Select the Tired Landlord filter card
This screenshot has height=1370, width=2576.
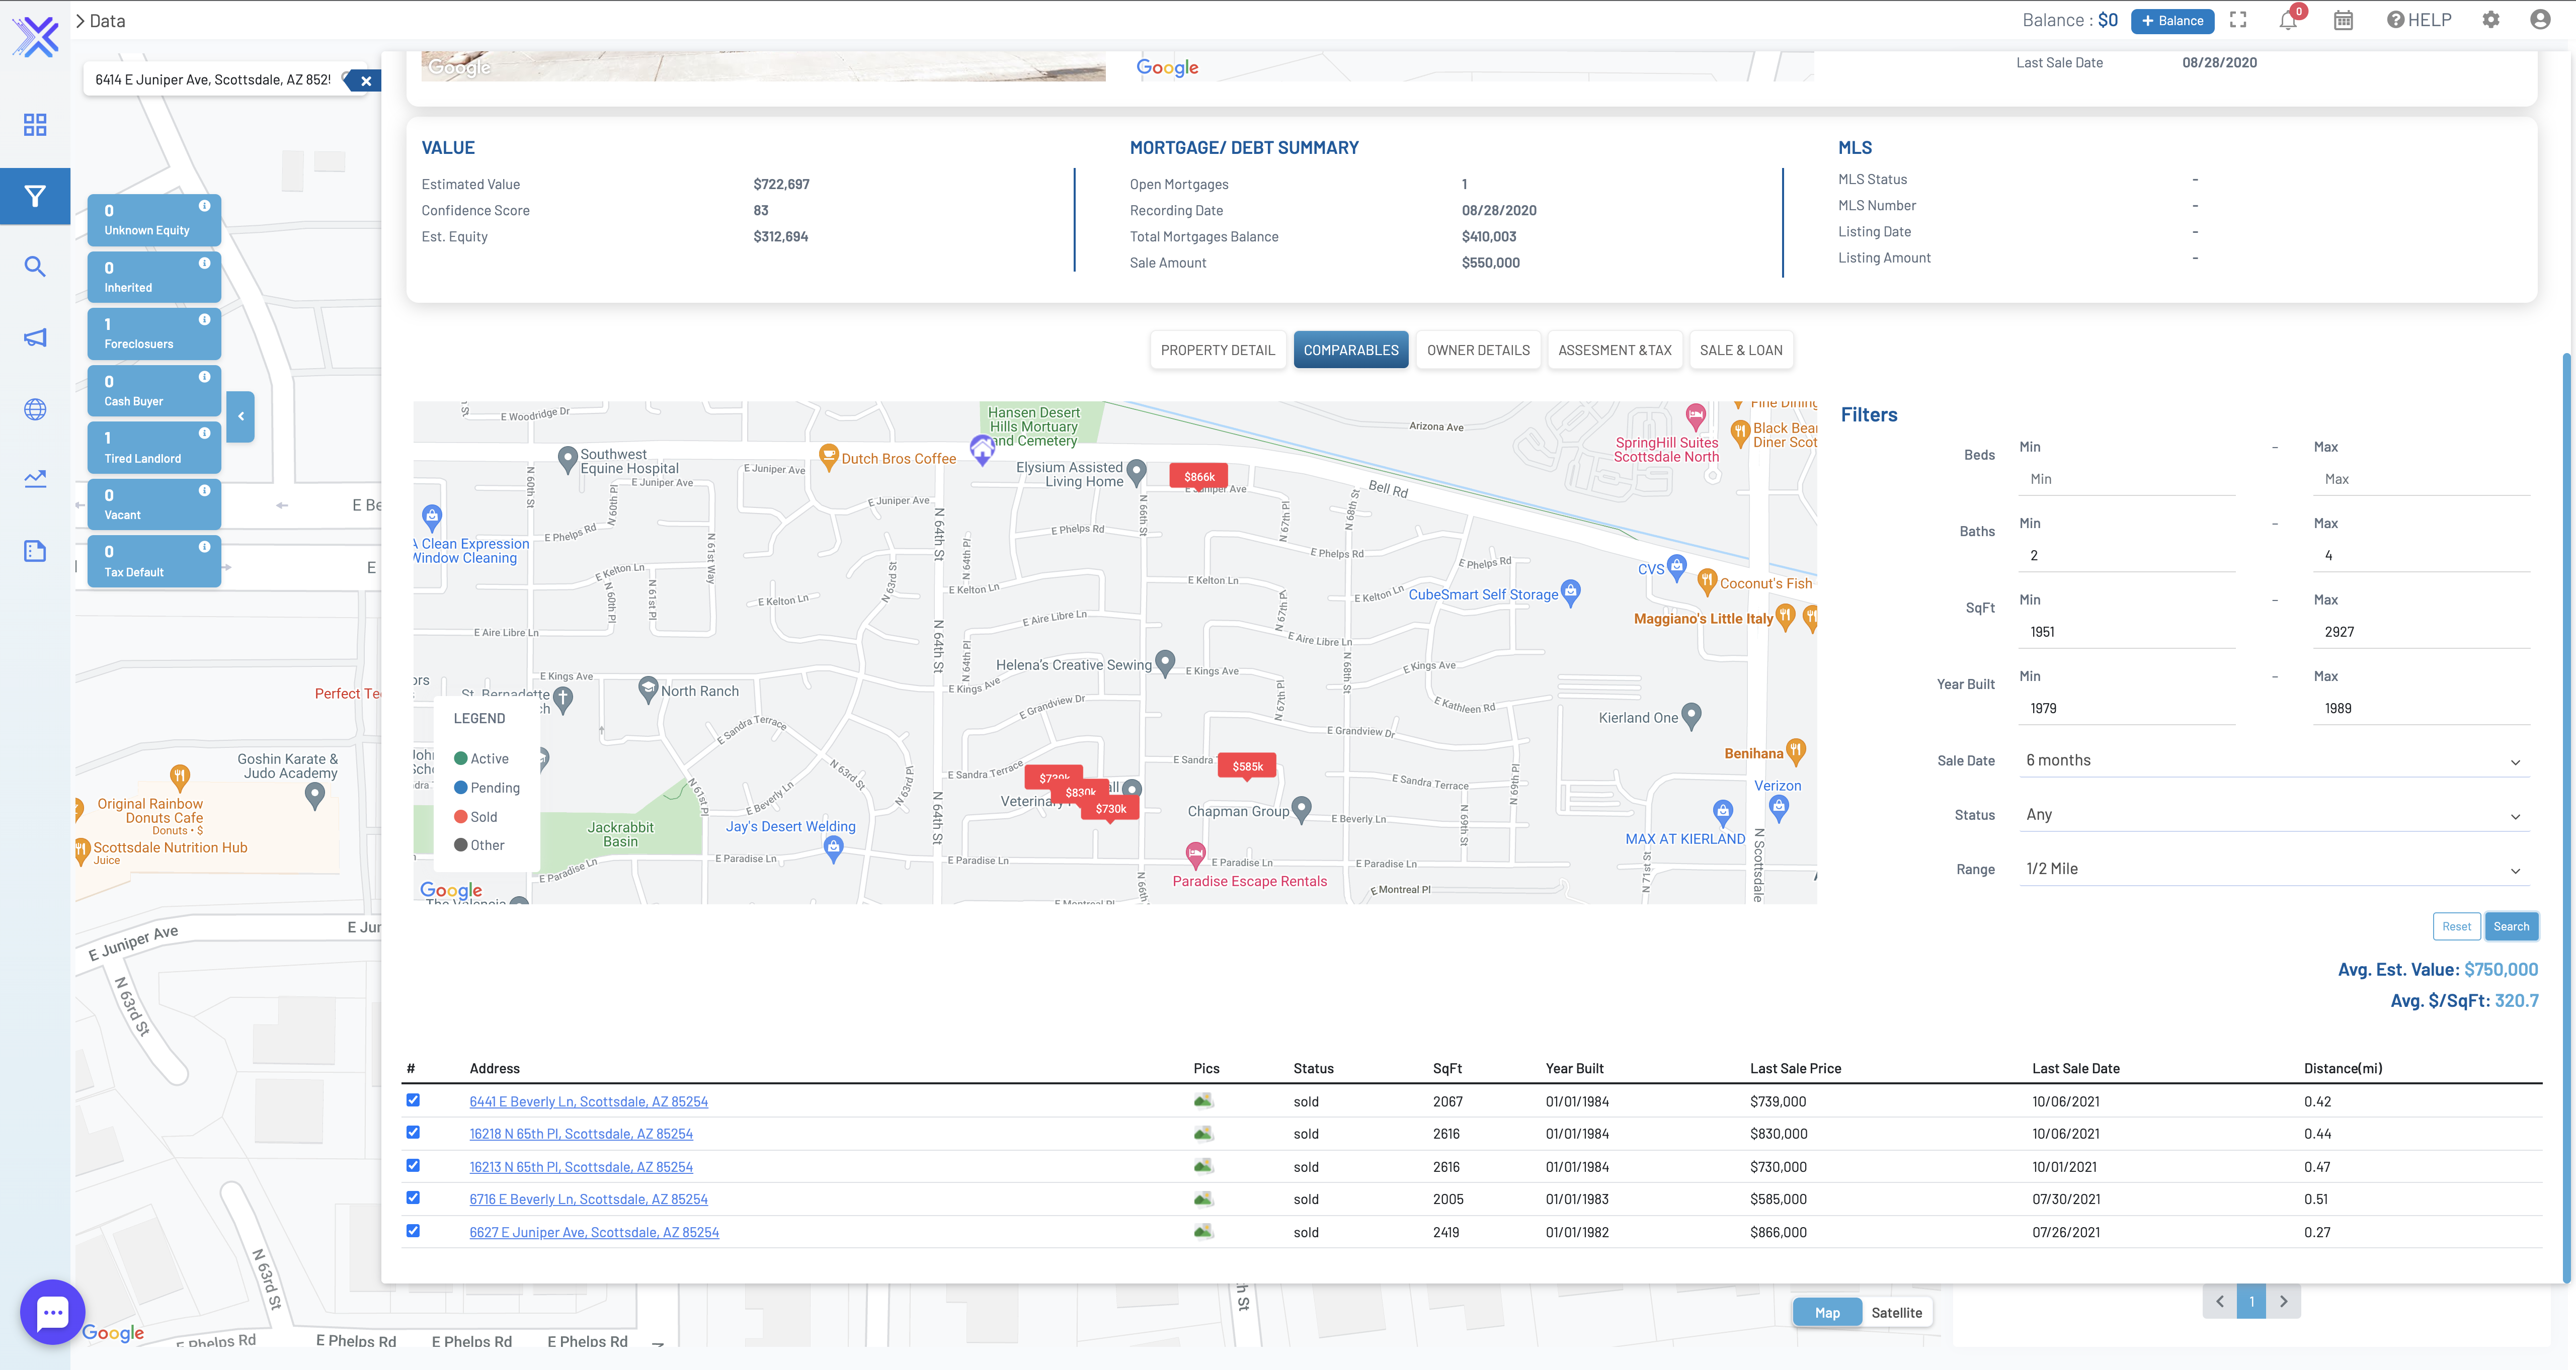(154, 447)
